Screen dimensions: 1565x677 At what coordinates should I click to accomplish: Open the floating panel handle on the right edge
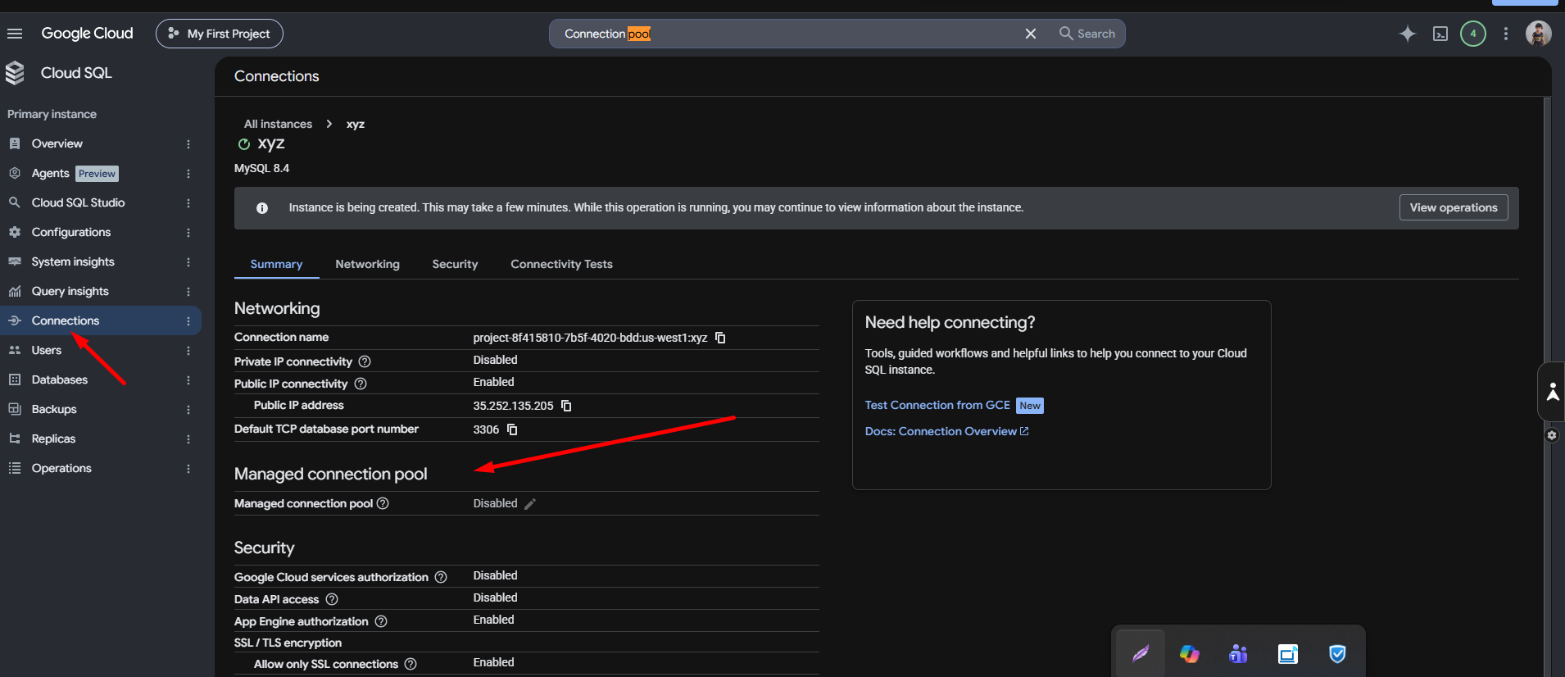coord(1552,392)
